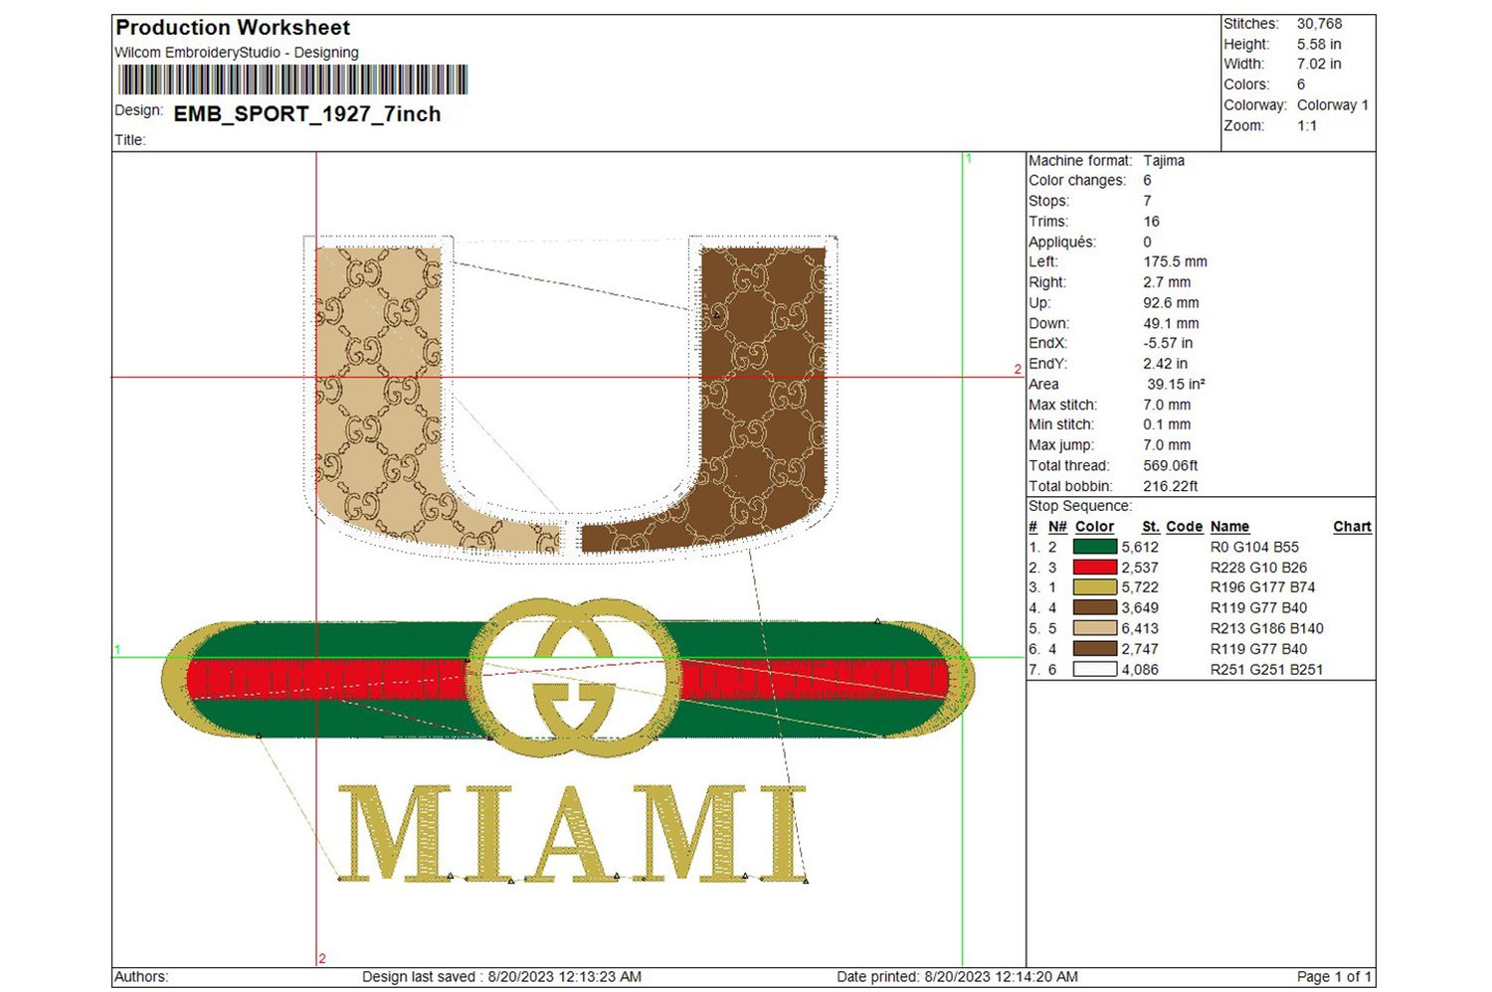Select the machine format 'Tajima'
The width and height of the screenshot is (1492, 992).
(1164, 161)
